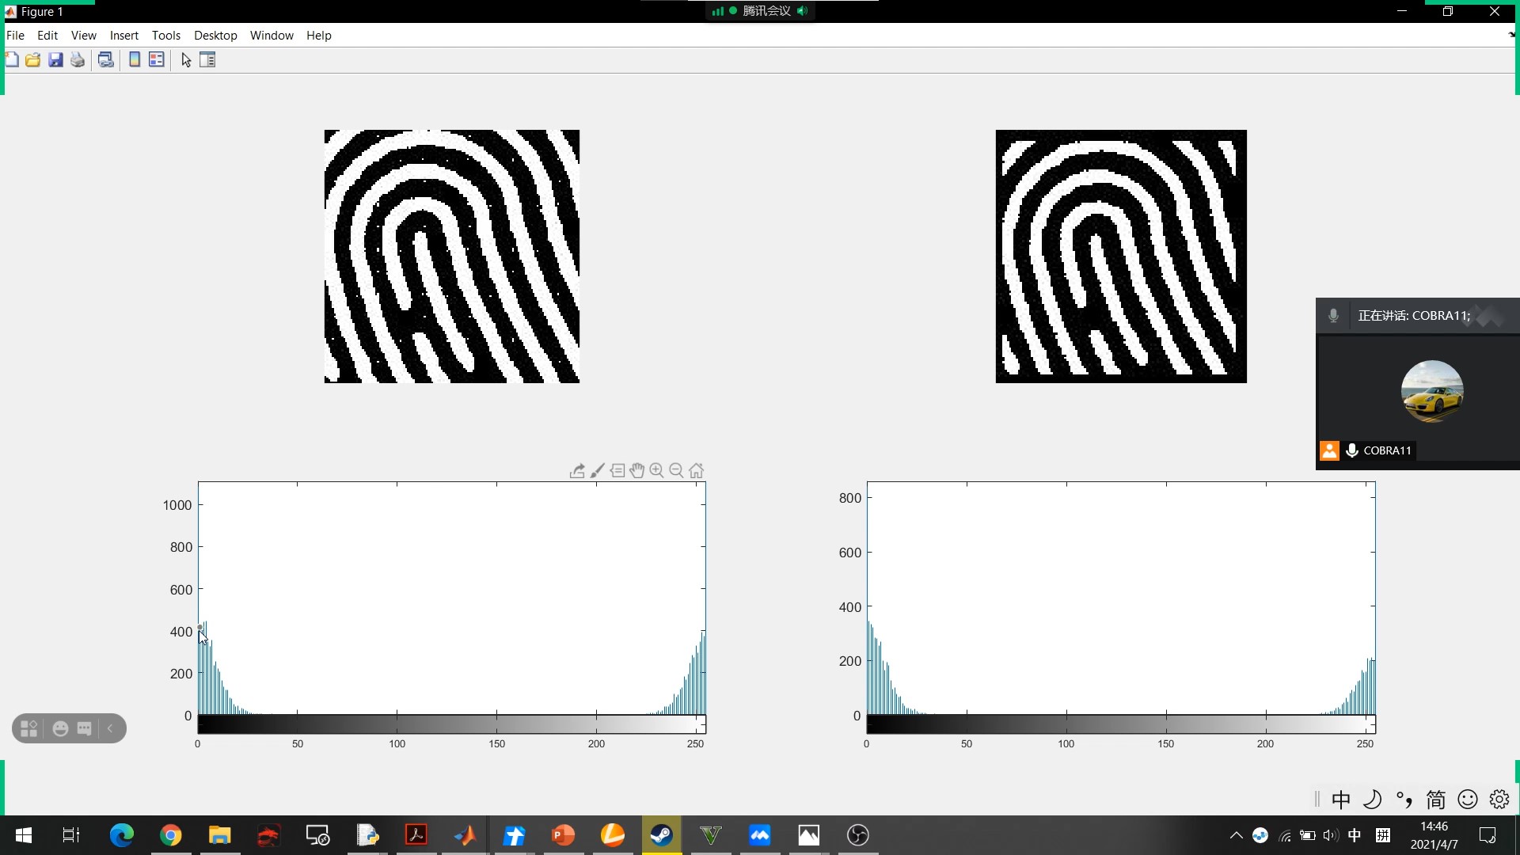This screenshot has height=855, width=1520.
Task: Switch to Tencent Meeting on the taskbar
Action: [x=760, y=835]
